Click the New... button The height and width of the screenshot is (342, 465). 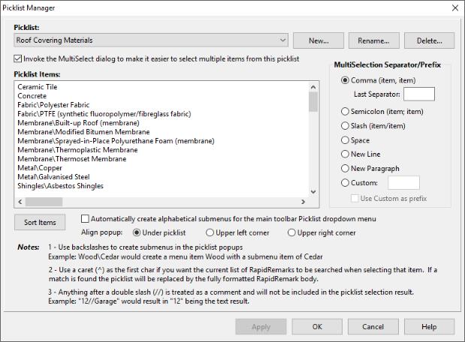point(318,40)
